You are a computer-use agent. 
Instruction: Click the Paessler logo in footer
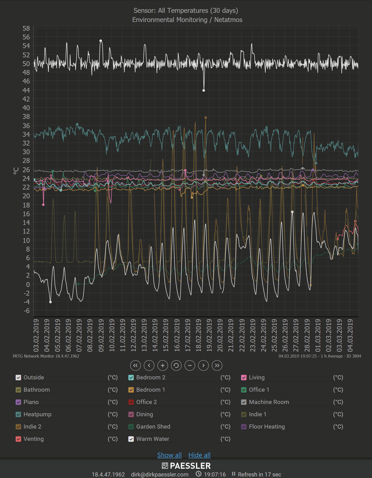tap(186, 465)
